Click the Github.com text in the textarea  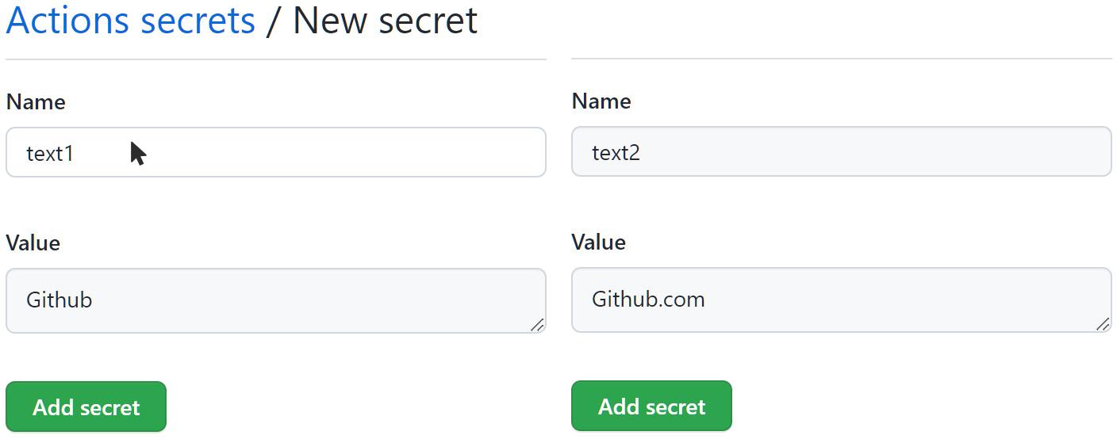tap(648, 300)
